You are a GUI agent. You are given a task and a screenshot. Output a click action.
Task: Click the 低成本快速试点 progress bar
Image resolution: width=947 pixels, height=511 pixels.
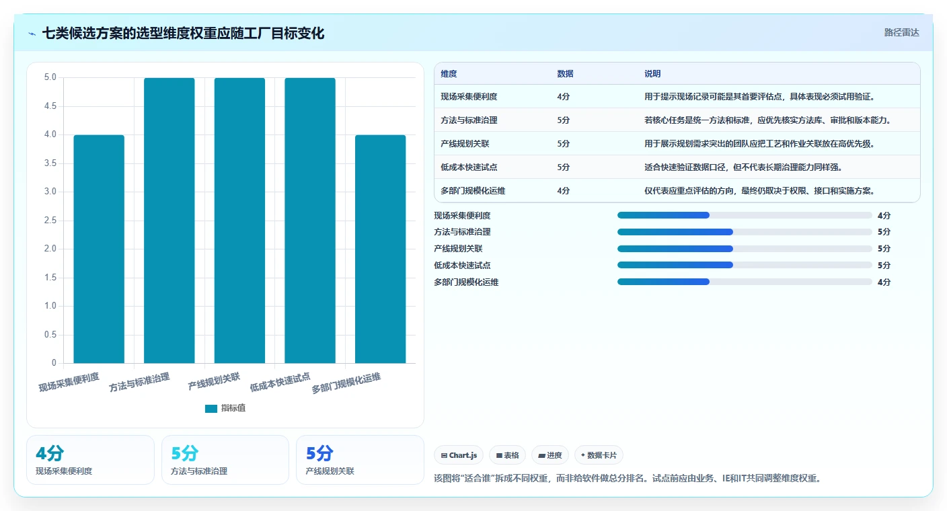[745, 265]
